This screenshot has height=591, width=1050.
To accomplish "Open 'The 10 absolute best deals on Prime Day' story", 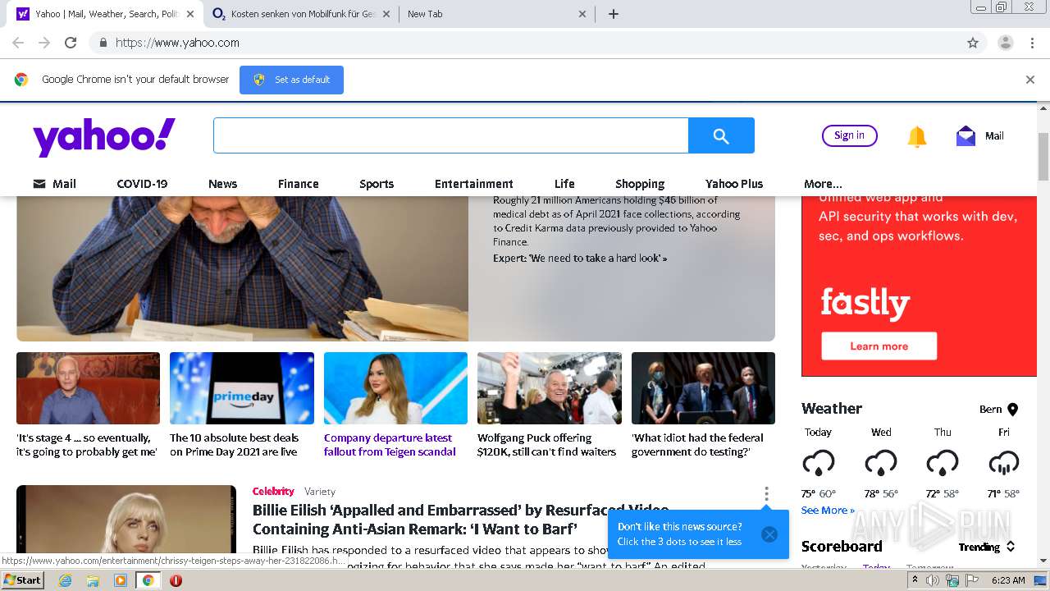I will 234,445.
